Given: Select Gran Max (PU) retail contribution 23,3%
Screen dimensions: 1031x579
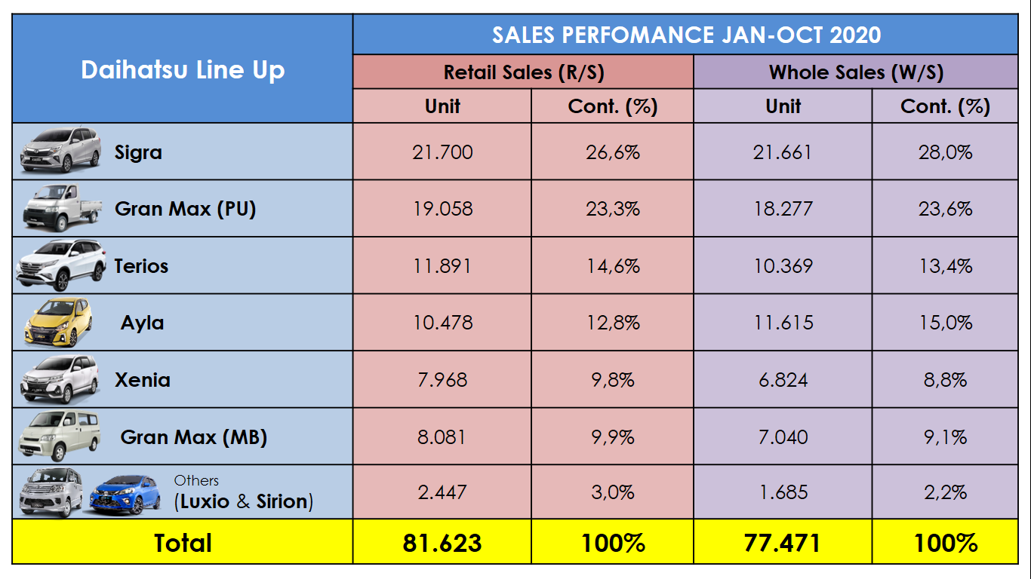Looking at the screenshot, I should point(613,209).
